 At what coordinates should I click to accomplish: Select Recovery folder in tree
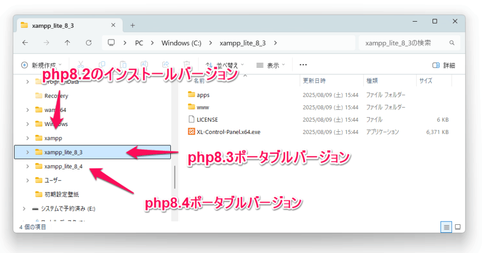point(56,96)
